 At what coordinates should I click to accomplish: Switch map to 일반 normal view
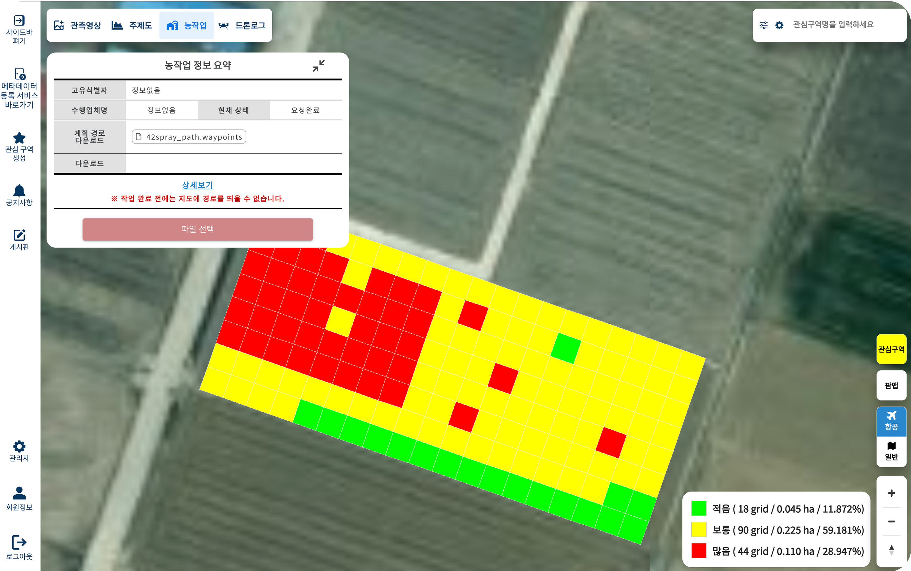[x=891, y=451]
